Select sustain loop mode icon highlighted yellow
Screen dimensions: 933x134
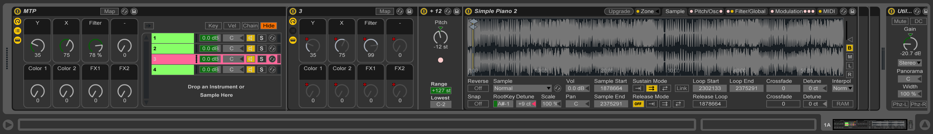651,89
